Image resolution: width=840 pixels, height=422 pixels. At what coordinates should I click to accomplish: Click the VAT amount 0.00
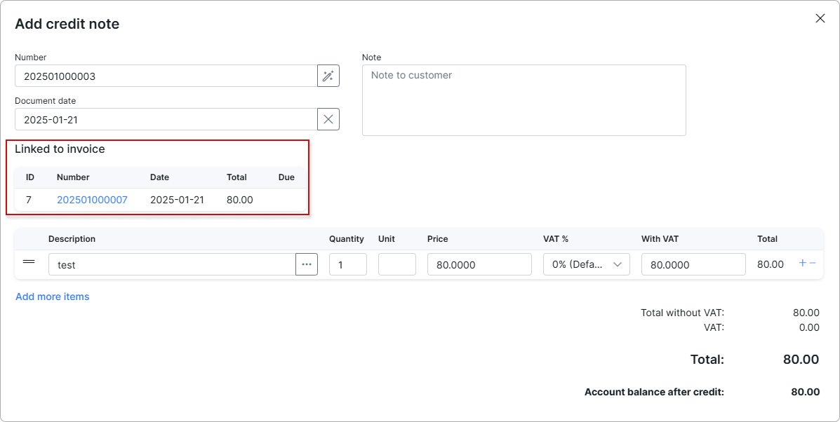[x=809, y=327]
